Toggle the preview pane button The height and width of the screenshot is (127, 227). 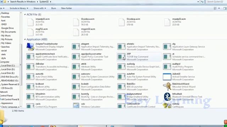tap(225, 8)
